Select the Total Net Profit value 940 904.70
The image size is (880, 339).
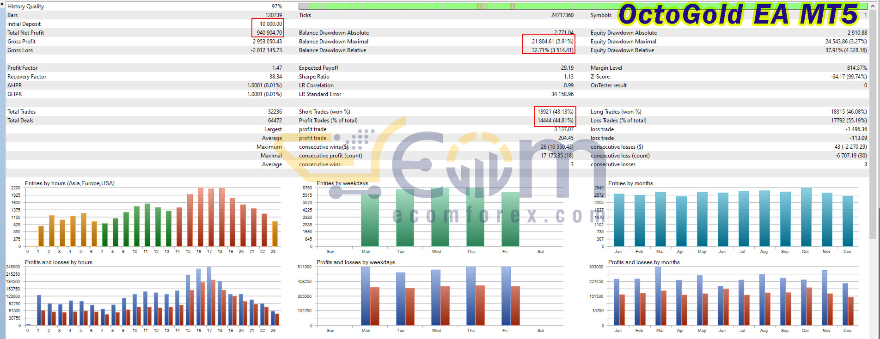[x=269, y=33]
